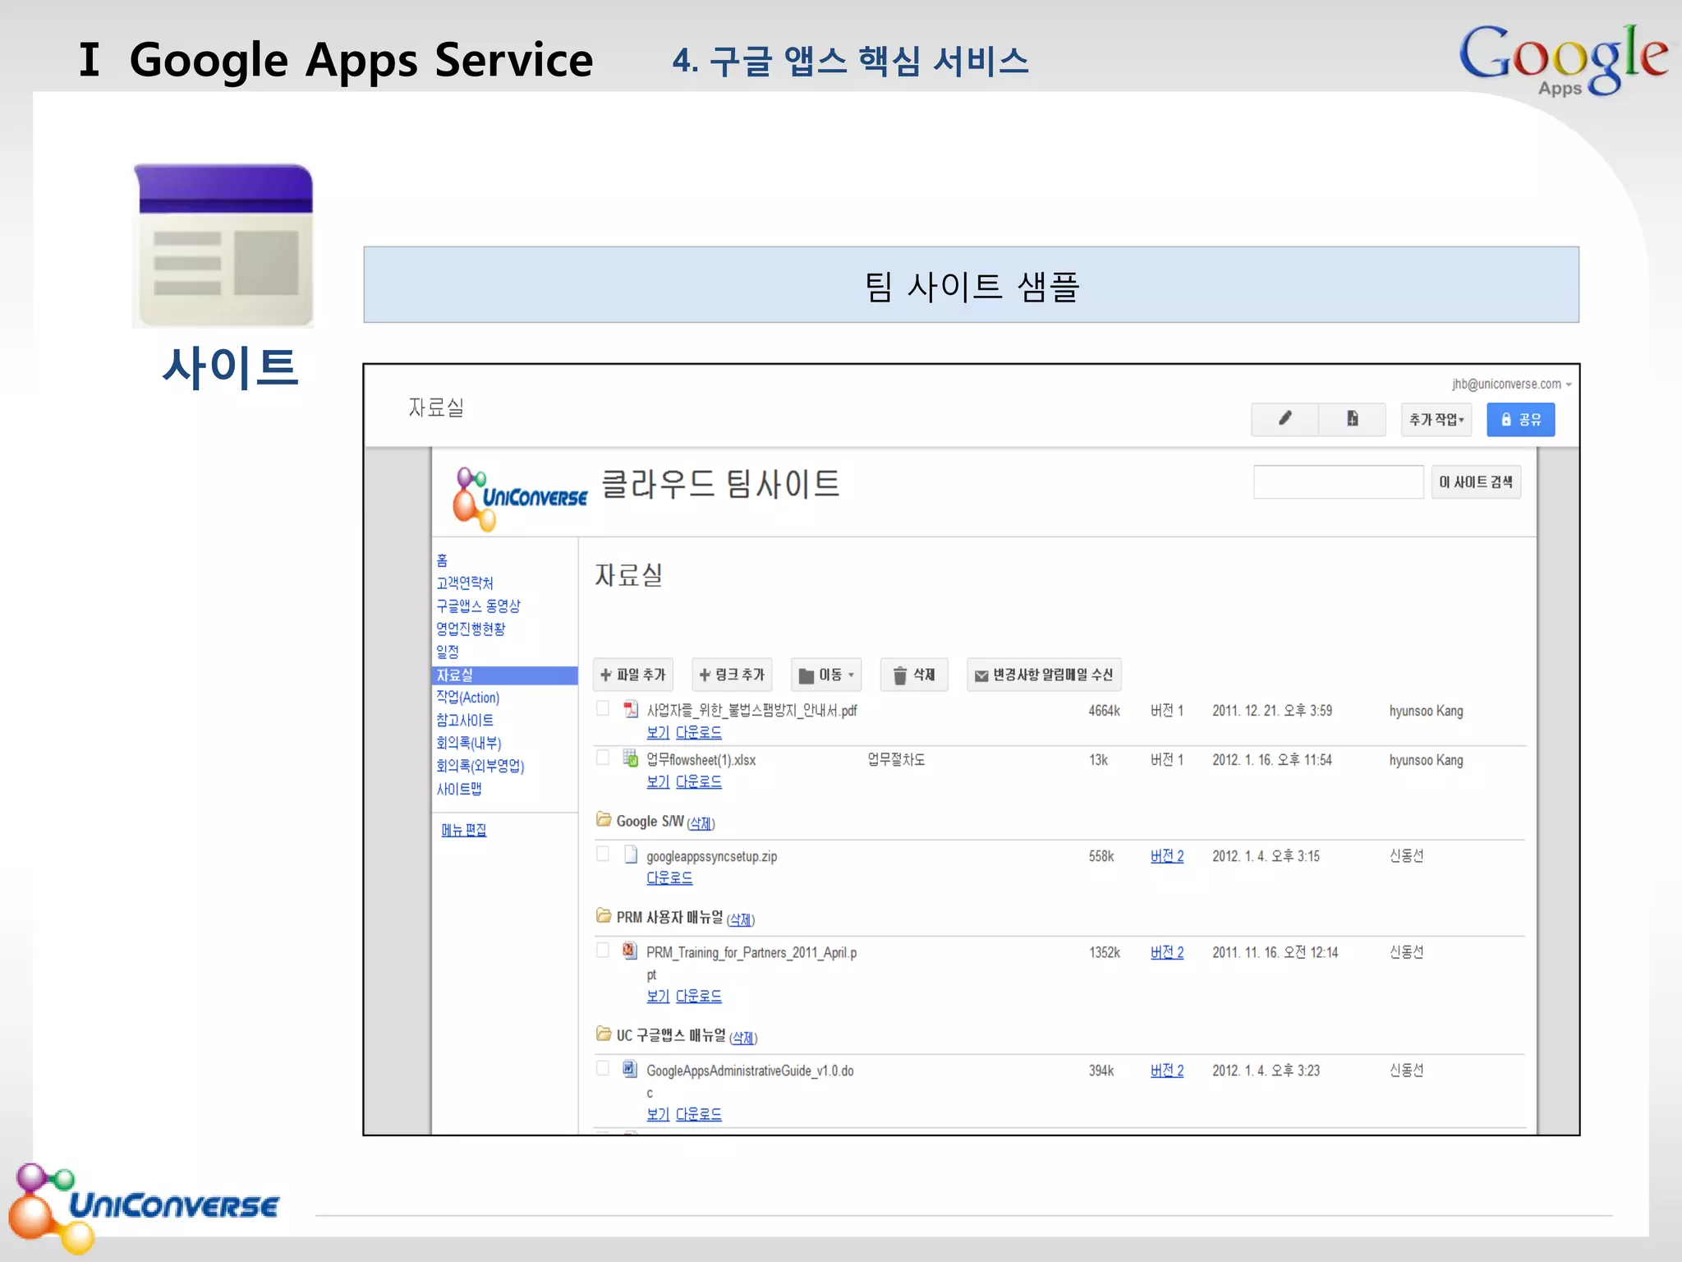
Task: Open 참고사이트 in the sidebar
Action: click(x=464, y=720)
